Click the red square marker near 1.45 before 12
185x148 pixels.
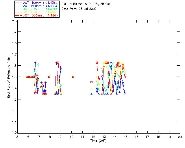(x=91, y=82)
